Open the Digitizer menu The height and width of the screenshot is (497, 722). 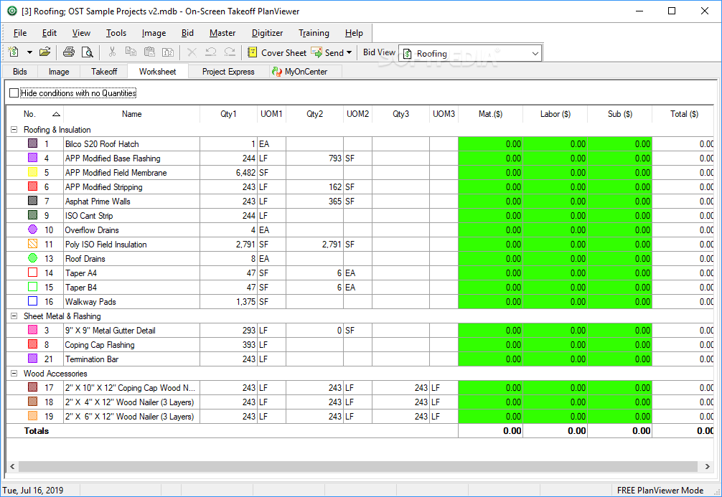[267, 33]
